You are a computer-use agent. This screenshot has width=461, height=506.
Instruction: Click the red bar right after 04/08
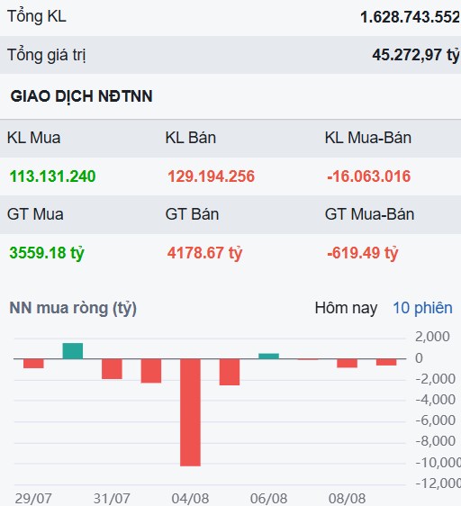[230, 372]
